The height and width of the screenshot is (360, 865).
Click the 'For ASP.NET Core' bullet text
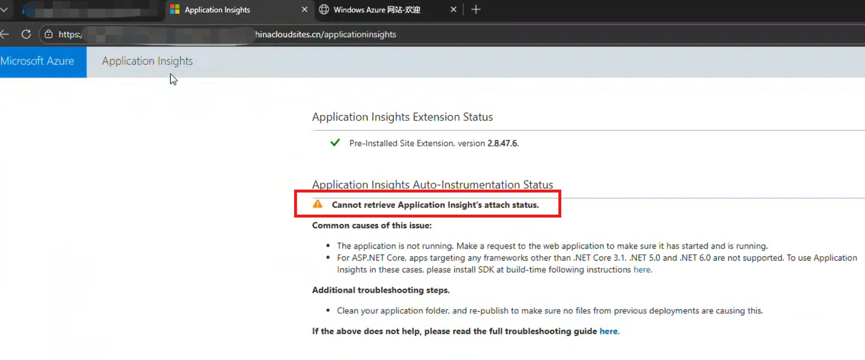coord(597,264)
